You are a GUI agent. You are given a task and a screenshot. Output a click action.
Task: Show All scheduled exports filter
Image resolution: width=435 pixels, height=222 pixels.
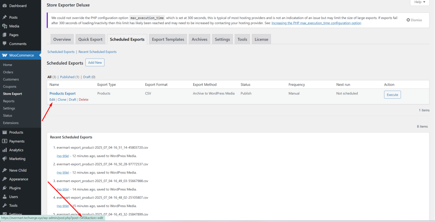[x=49, y=77]
